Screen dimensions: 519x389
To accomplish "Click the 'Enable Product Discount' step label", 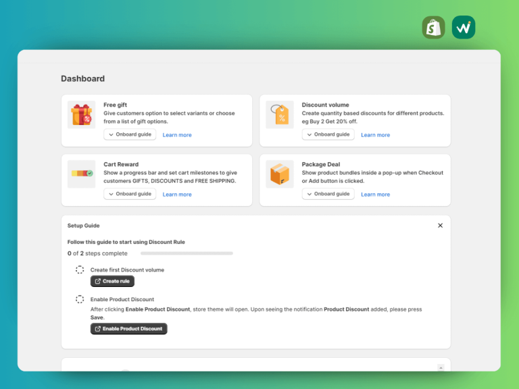I will 122,299.
